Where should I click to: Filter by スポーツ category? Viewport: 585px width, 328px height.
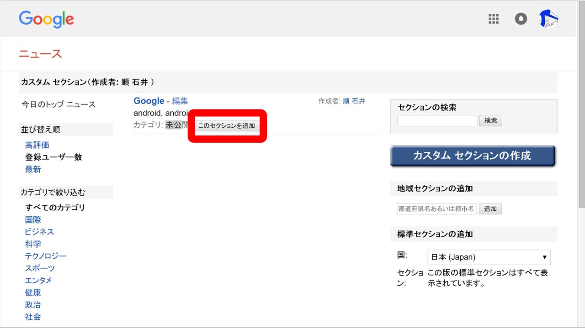point(40,268)
